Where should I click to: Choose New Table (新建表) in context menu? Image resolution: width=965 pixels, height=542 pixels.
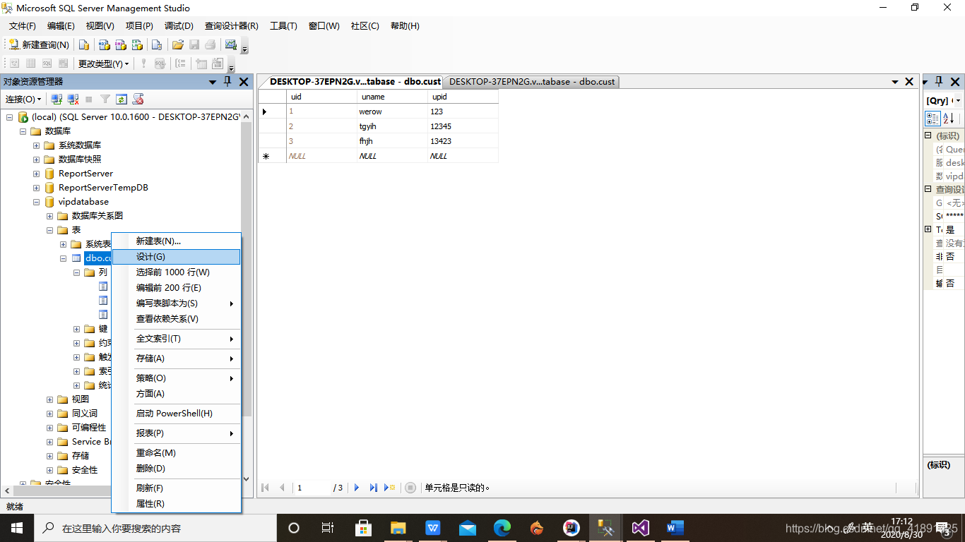coord(176,241)
